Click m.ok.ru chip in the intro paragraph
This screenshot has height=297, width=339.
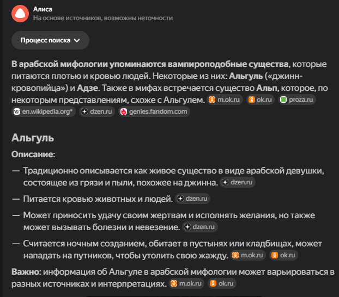pyautogui.click(x=226, y=100)
